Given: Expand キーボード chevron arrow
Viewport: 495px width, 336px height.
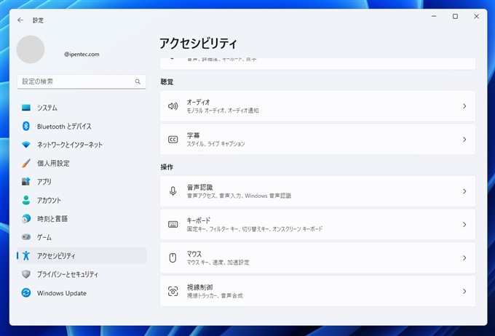Looking at the screenshot, I should pyautogui.click(x=464, y=224).
